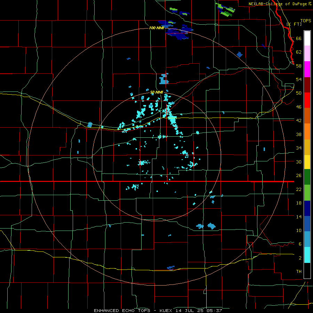The image size is (313, 313).
Task: Click the '6' scale value
Action: [300, 244]
